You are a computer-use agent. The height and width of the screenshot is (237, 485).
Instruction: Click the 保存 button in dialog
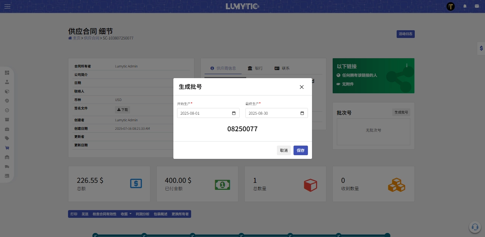pyautogui.click(x=301, y=150)
